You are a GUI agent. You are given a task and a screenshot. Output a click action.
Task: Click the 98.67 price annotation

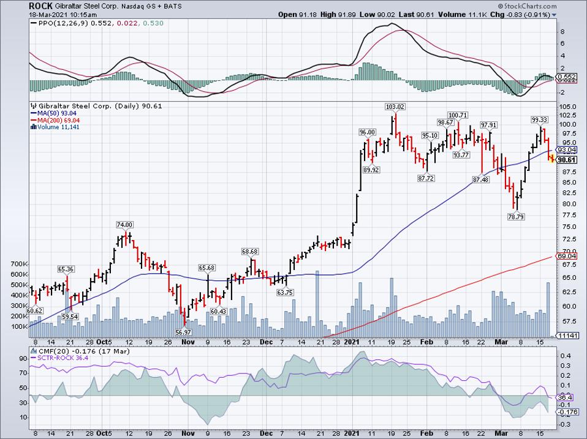pos(445,122)
